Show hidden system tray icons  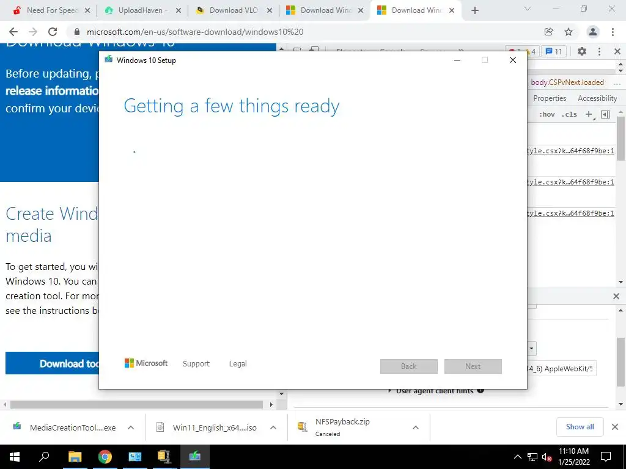(517, 457)
